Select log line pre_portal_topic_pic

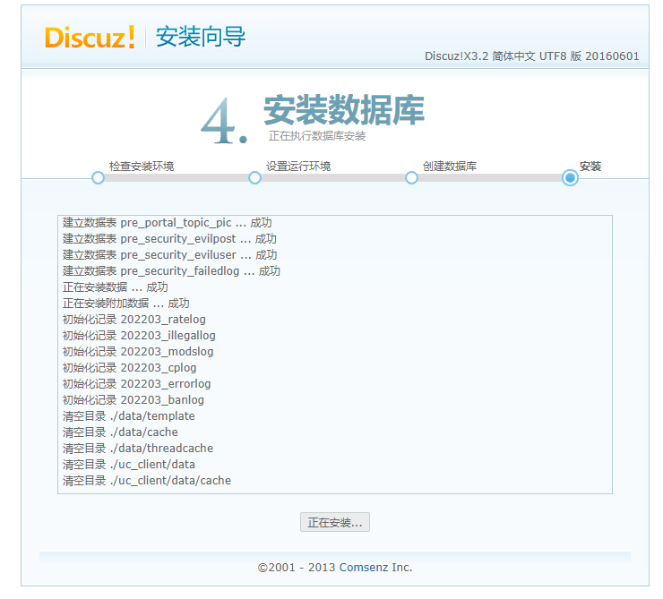(x=167, y=223)
